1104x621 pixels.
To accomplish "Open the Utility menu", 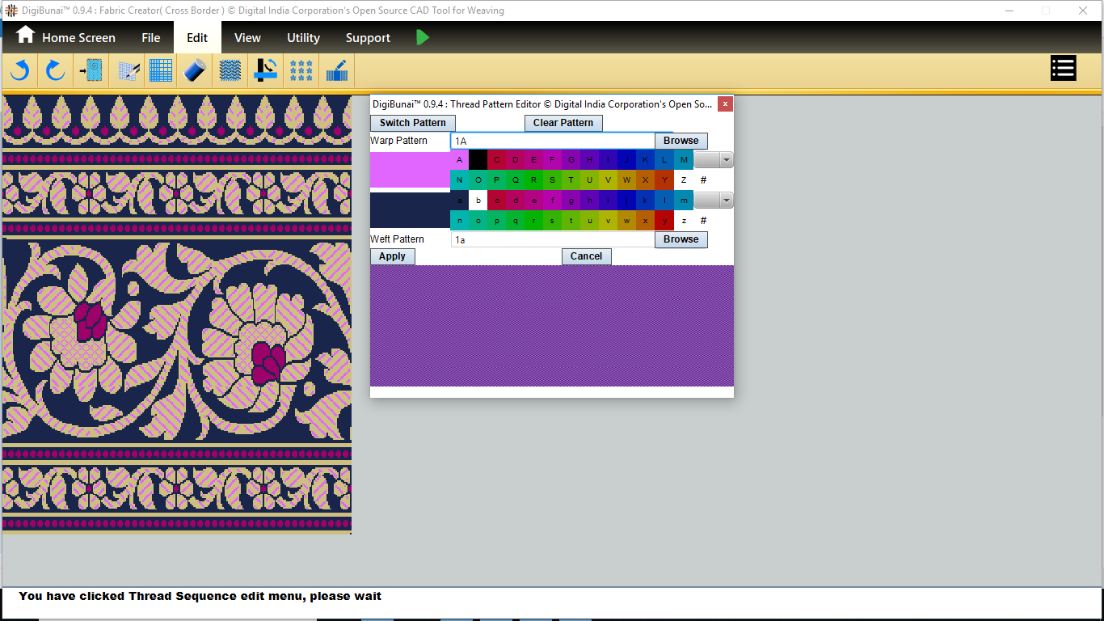I will (303, 38).
